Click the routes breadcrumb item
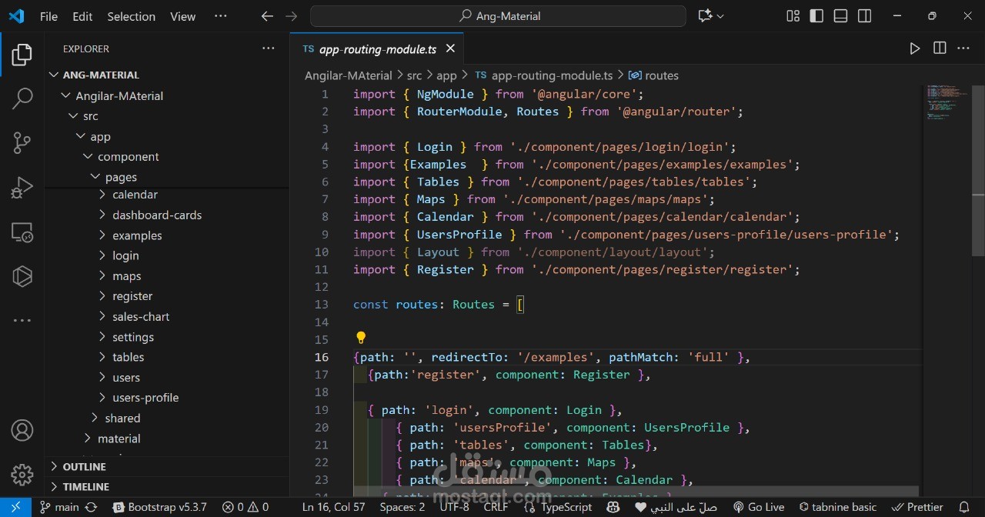The height and width of the screenshot is (517, 985). tap(654, 75)
